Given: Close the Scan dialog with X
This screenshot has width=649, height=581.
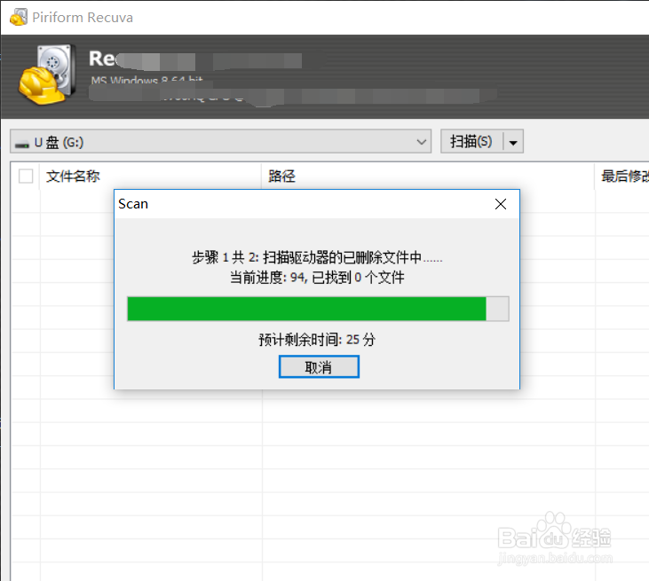Looking at the screenshot, I should [501, 204].
